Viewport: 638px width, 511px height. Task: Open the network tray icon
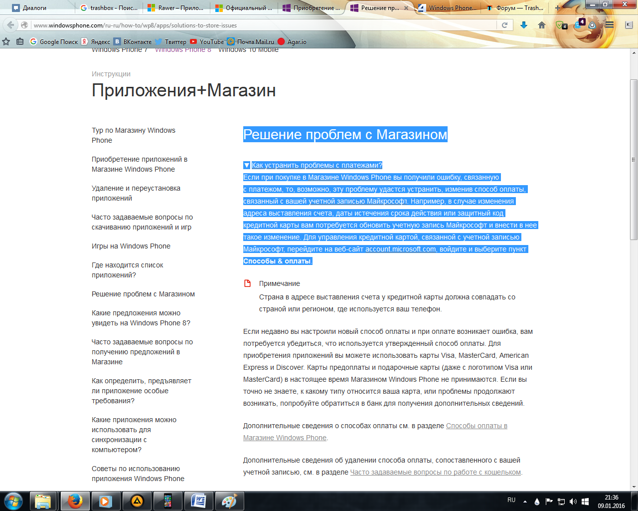pyautogui.click(x=561, y=501)
